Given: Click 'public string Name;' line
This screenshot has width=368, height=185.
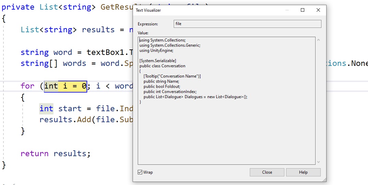Looking at the screenshot, I should click(161, 81).
